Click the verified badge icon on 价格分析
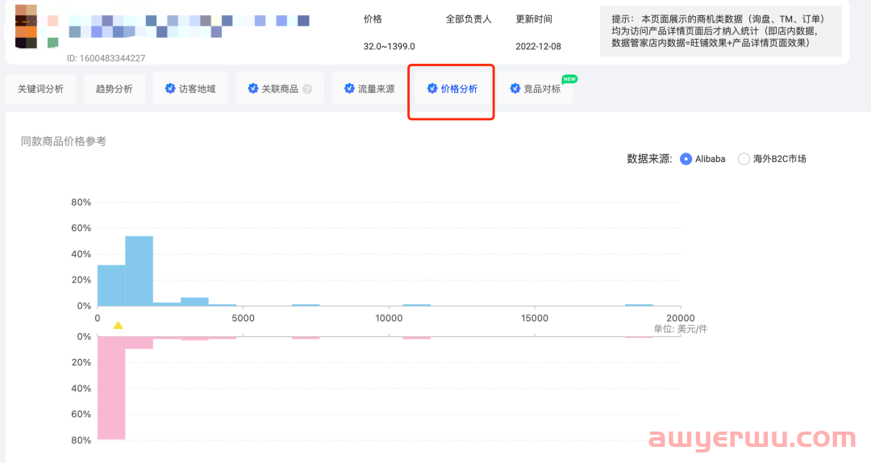The height and width of the screenshot is (463, 871). pyautogui.click(x=432, y=89)
